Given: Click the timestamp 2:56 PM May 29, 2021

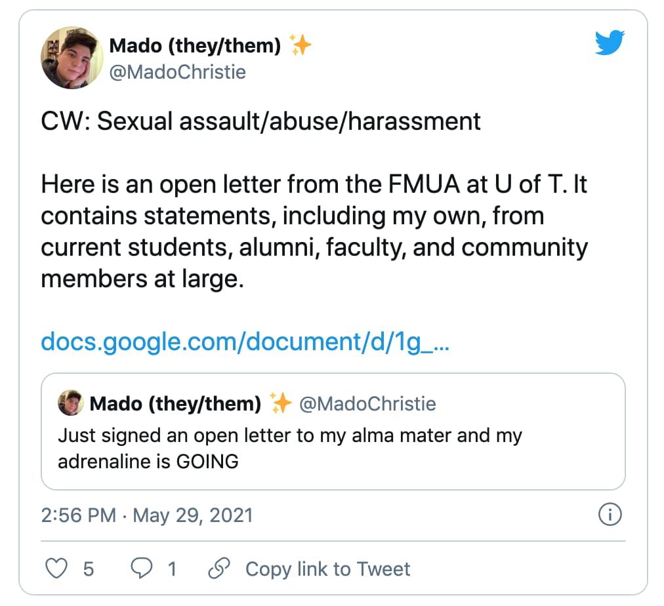Looking at the screenshot, I should point(147,516).
